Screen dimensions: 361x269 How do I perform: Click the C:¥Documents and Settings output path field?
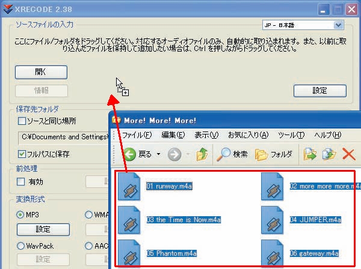pos(63,138)
